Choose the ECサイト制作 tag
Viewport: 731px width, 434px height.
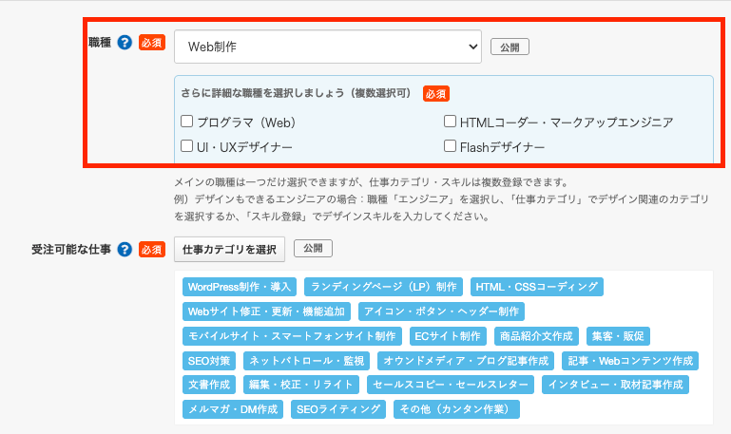[447, 336]
